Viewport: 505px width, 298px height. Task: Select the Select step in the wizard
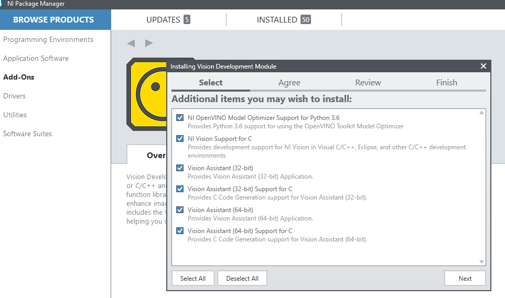coord(211,83)
